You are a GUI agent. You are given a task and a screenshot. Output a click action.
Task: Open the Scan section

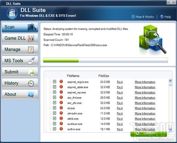pos(20,27)
